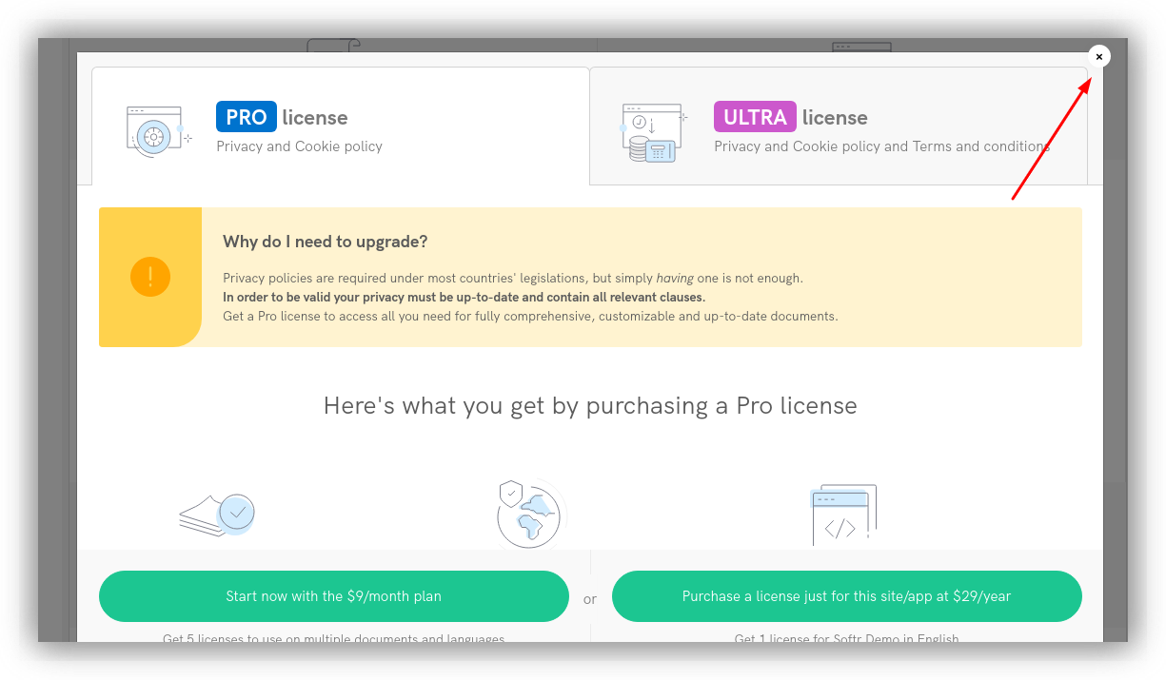This screenshot has width=1166, height=680.
Task: Purchase single site license at $29/year
Action: point(847,596)
